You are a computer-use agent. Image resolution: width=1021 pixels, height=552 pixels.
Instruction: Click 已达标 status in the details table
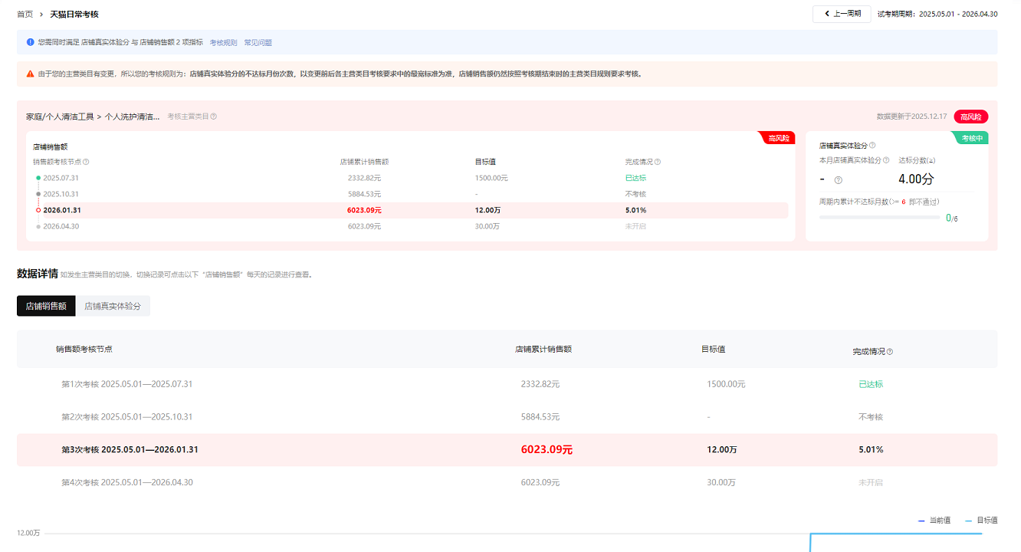(871, 384)
